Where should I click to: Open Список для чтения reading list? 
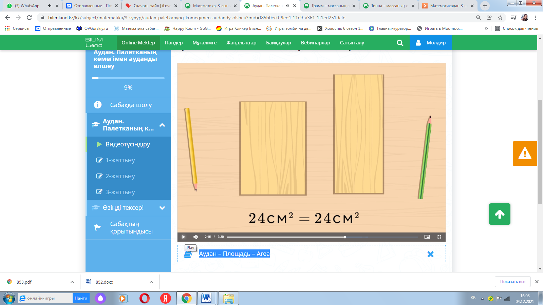pyautogui.click(x=516, y=28)
